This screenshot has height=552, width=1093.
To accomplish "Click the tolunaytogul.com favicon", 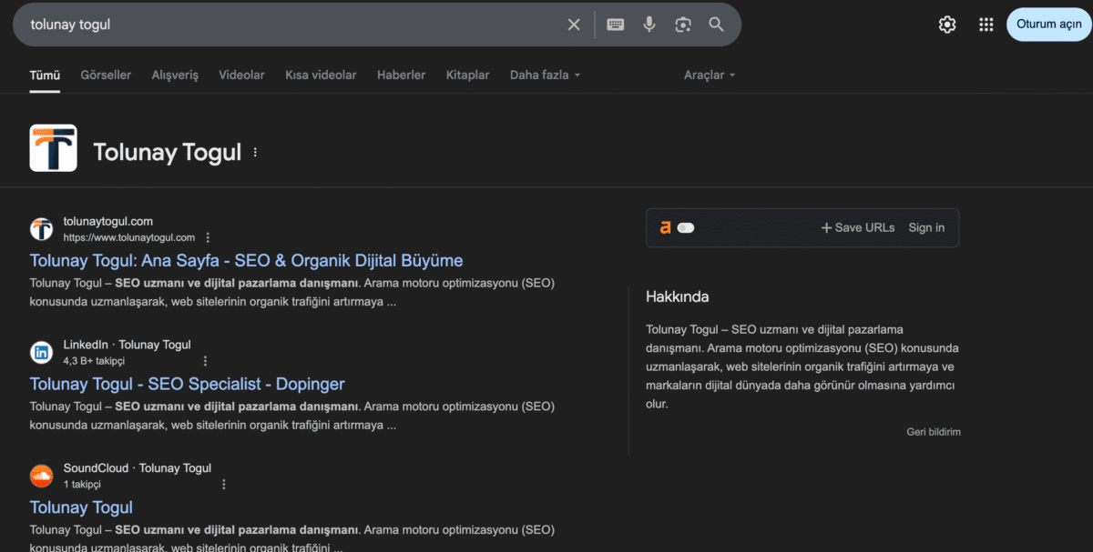I will click(x=41, y=228).
